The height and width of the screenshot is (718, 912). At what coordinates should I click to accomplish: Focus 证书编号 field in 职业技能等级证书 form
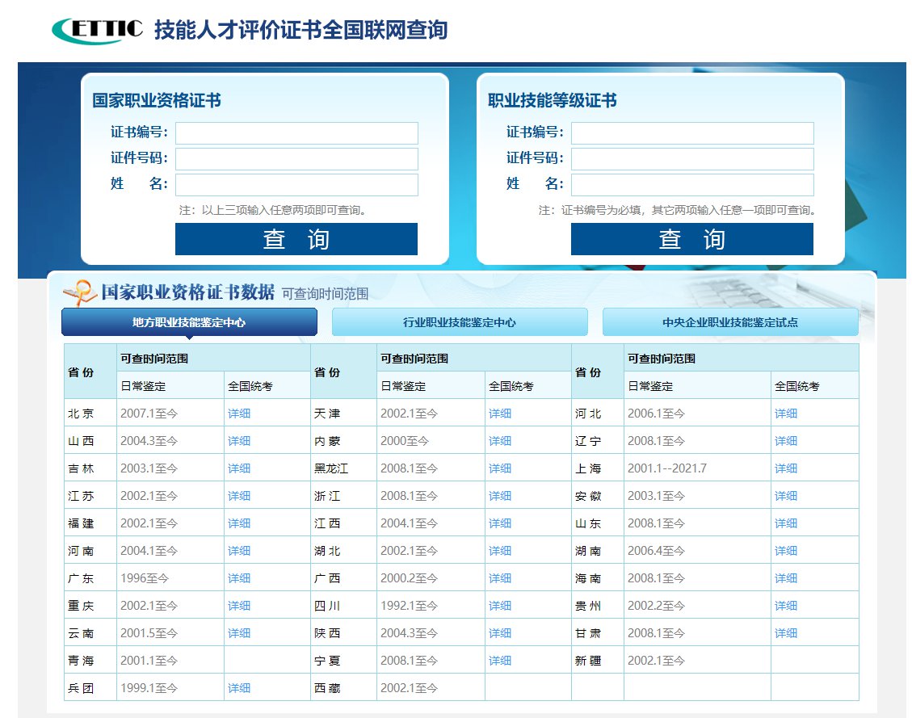692,133
